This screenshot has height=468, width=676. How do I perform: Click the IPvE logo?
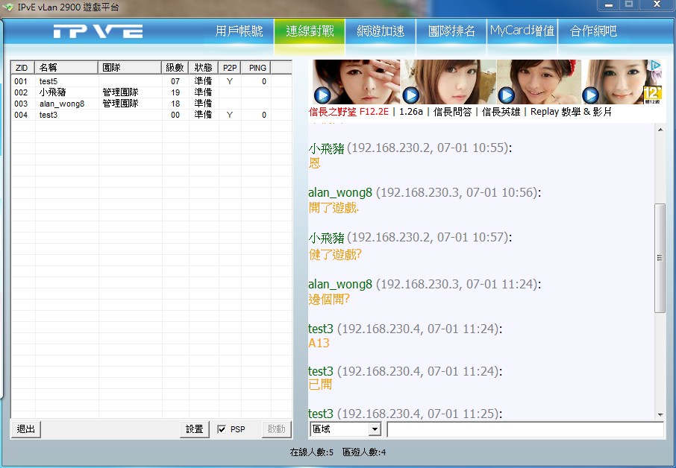pyautogui.click(x=98, y=31)
